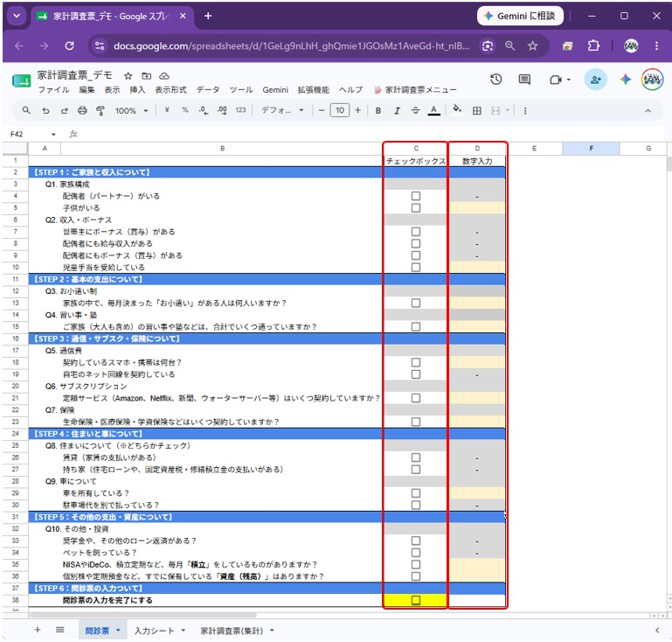The image size is (672, 642).
Task: Open the comments panel icon
Action: pyautogui.click(x=524, y=80)
